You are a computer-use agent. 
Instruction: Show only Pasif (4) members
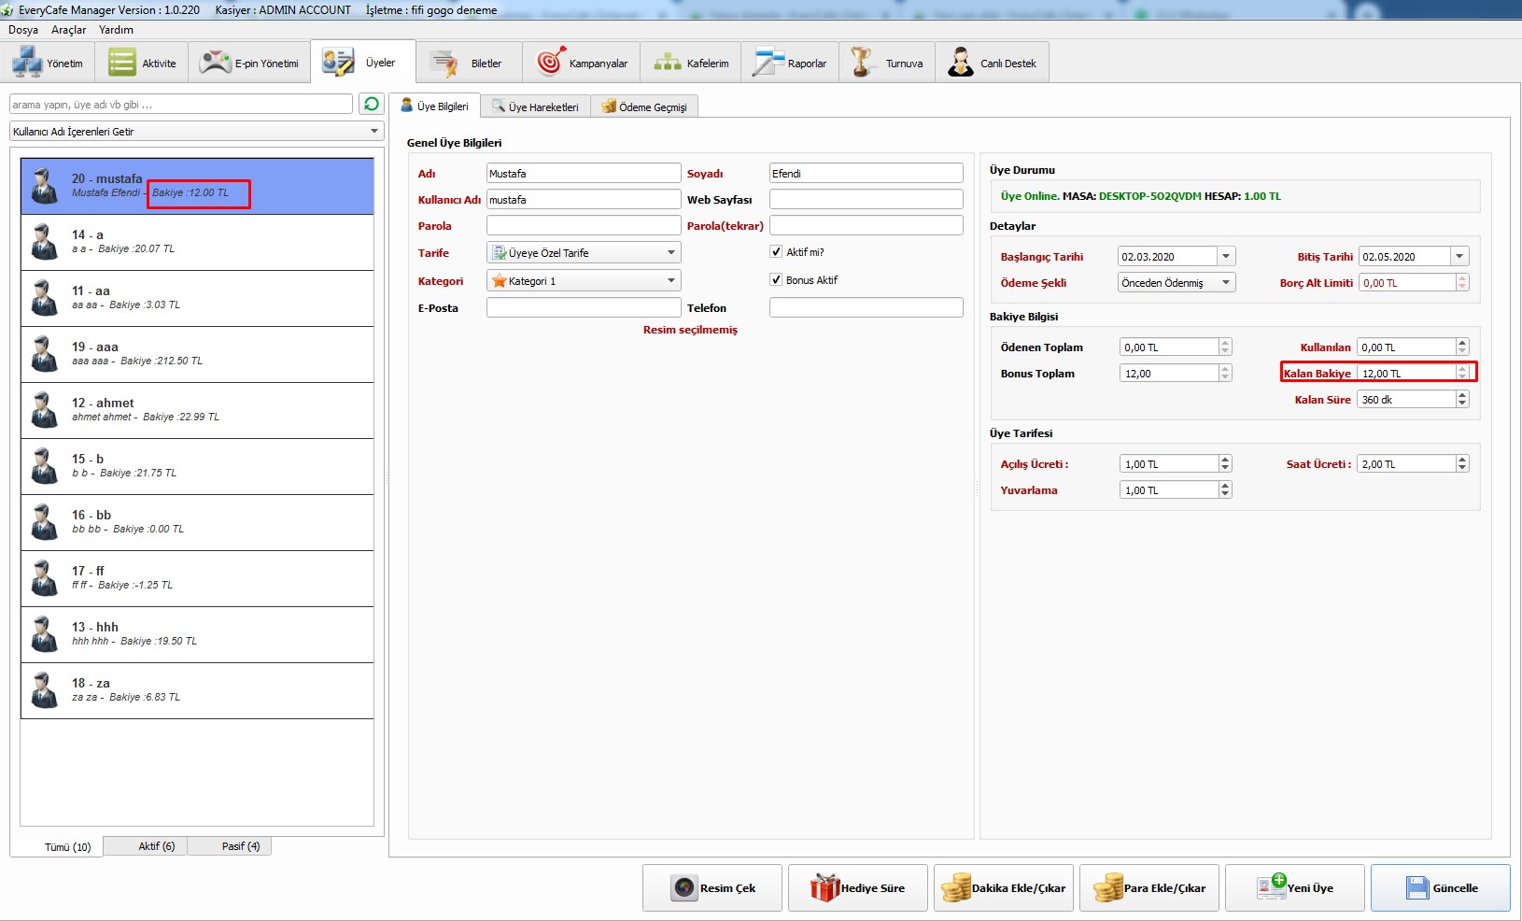coord(240,846)
